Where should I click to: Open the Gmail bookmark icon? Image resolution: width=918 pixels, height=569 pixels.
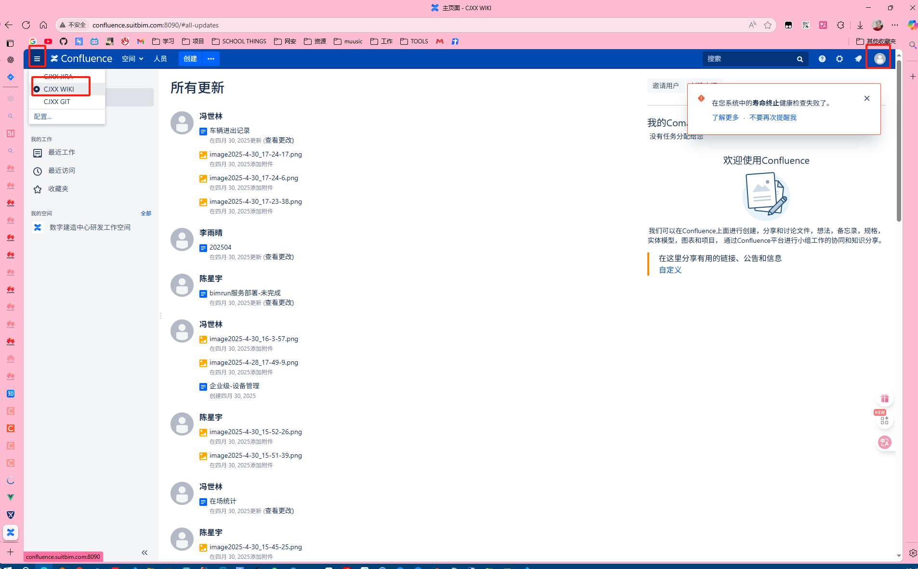pyautogui.click(x=141, y=41)
